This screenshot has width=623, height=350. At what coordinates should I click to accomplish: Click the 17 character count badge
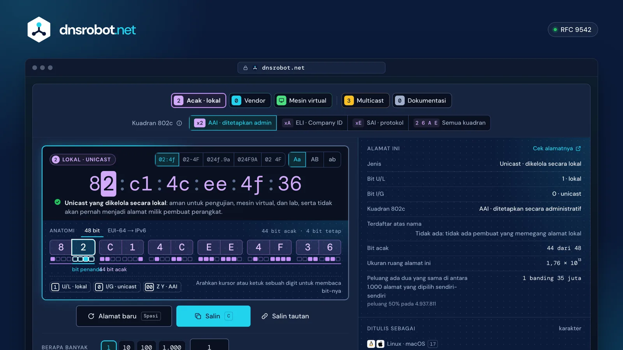[433, 344]
